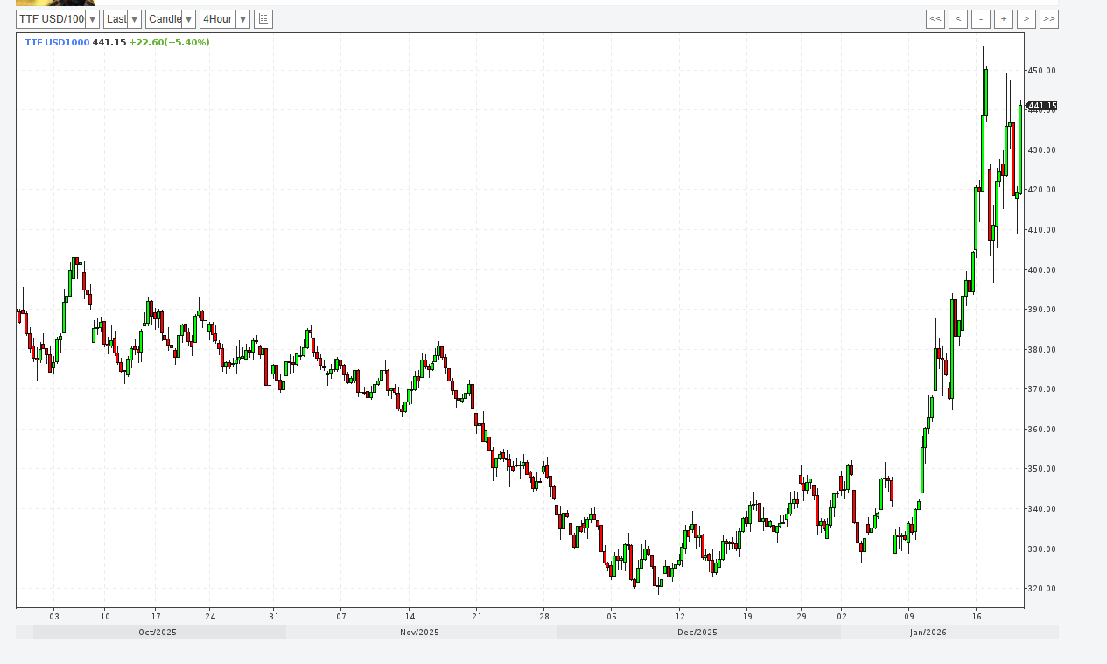Screen dimensions: 1107x664
Task: Click the blue TTF USD1000 label
Action: click(57, 42)
